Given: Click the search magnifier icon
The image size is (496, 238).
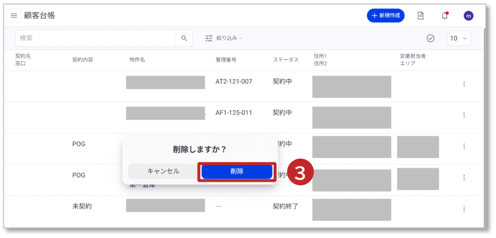Looking at the screenshot, I should click(x=184, y=38).
